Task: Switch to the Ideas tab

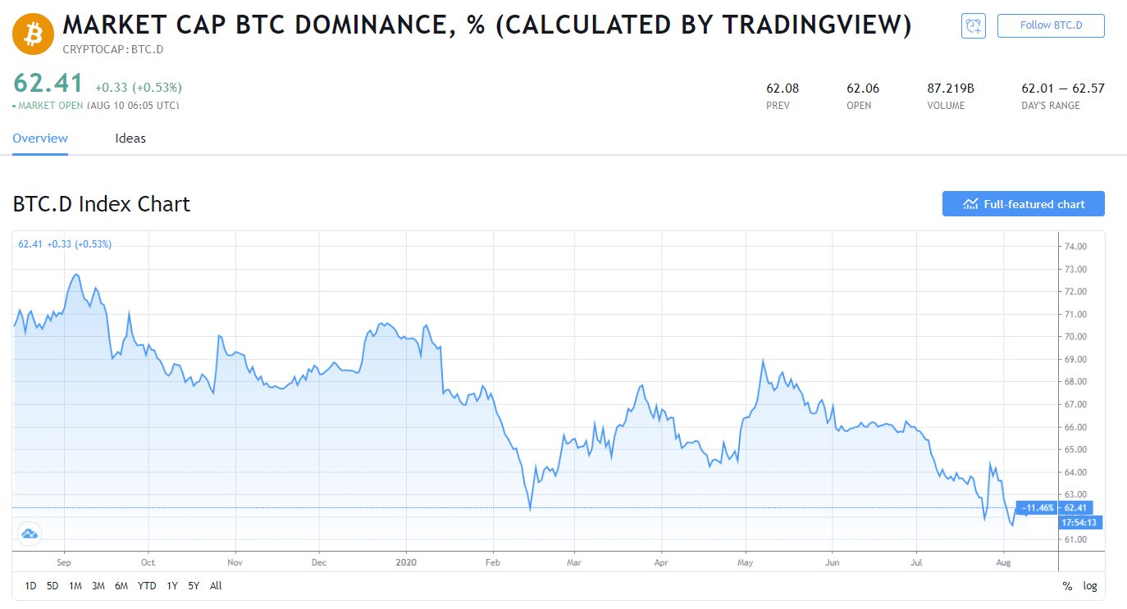Action: (x=130, y=139)
